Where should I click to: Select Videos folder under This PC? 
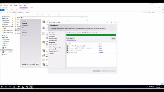[x=6, y=48]
